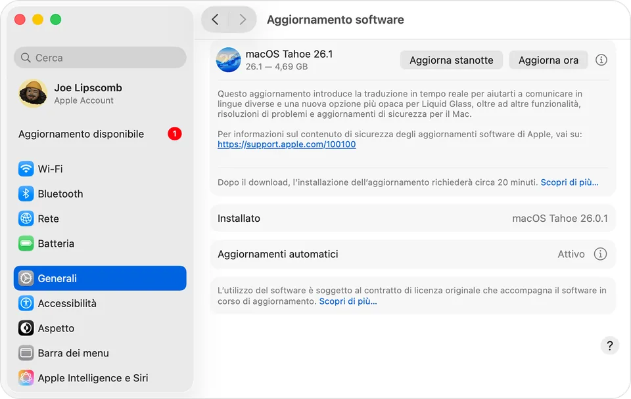Click the Generali gear icon

(26, 278)
